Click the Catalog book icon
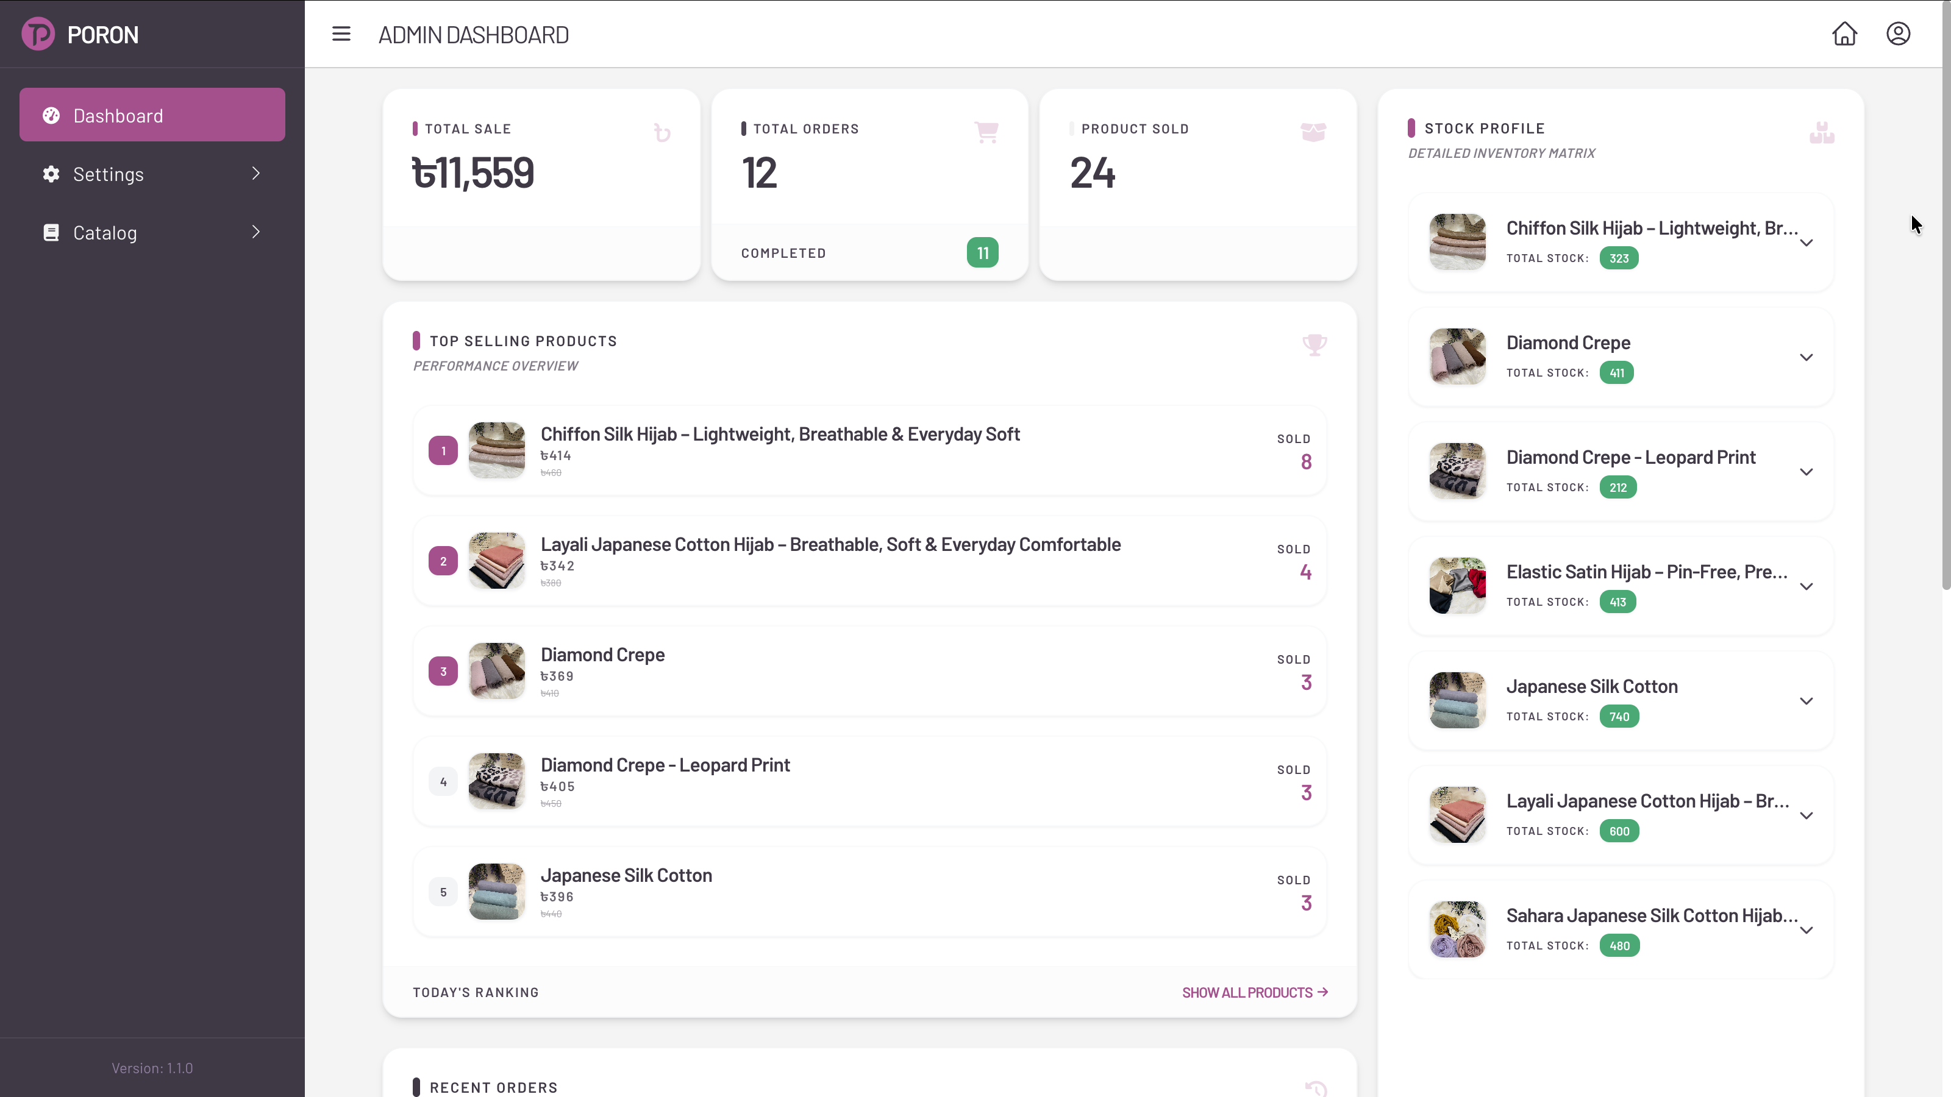 coord(51,232)
